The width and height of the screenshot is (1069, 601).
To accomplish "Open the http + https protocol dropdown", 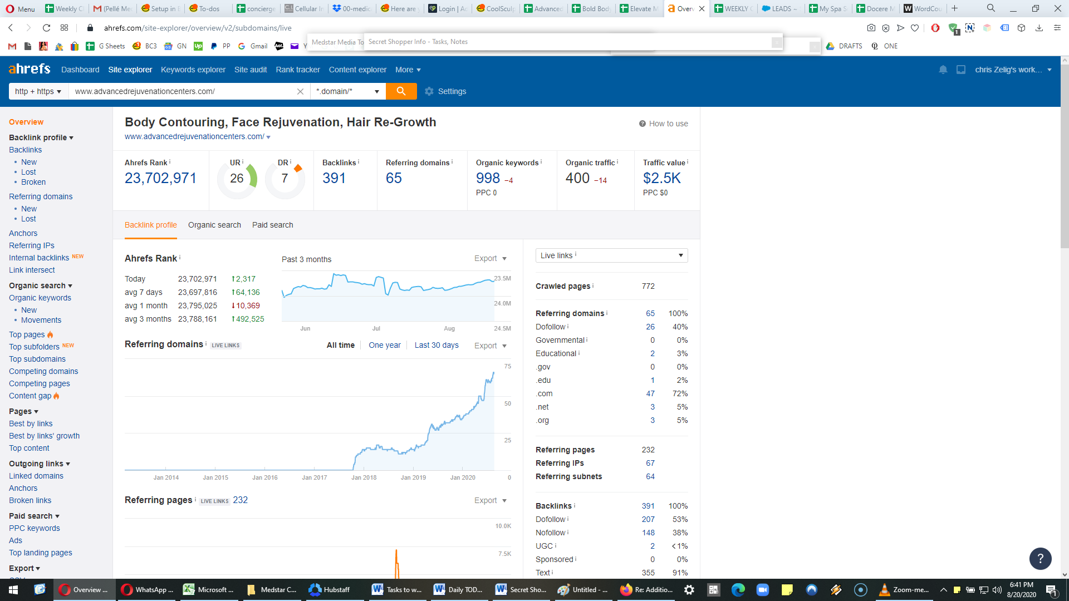I will point(38,91).
